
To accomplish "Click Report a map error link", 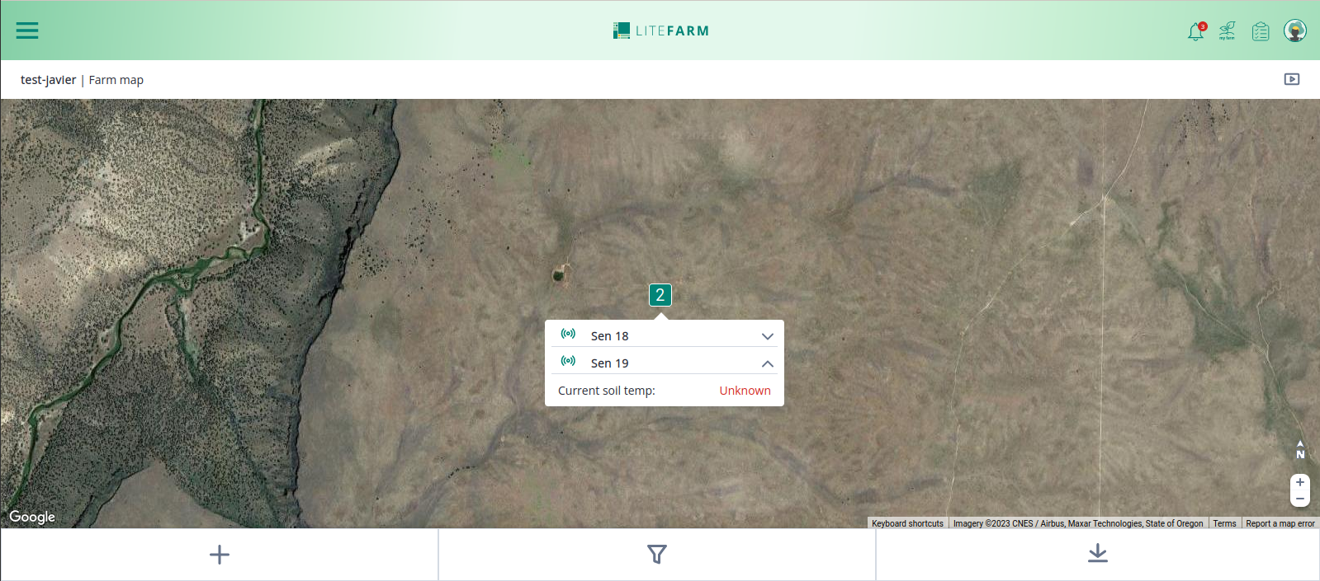I will coord(1280,523).
